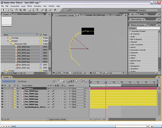Select the Clone Stamp tool
The image size is (162, 128).
[x=46, y=10]
